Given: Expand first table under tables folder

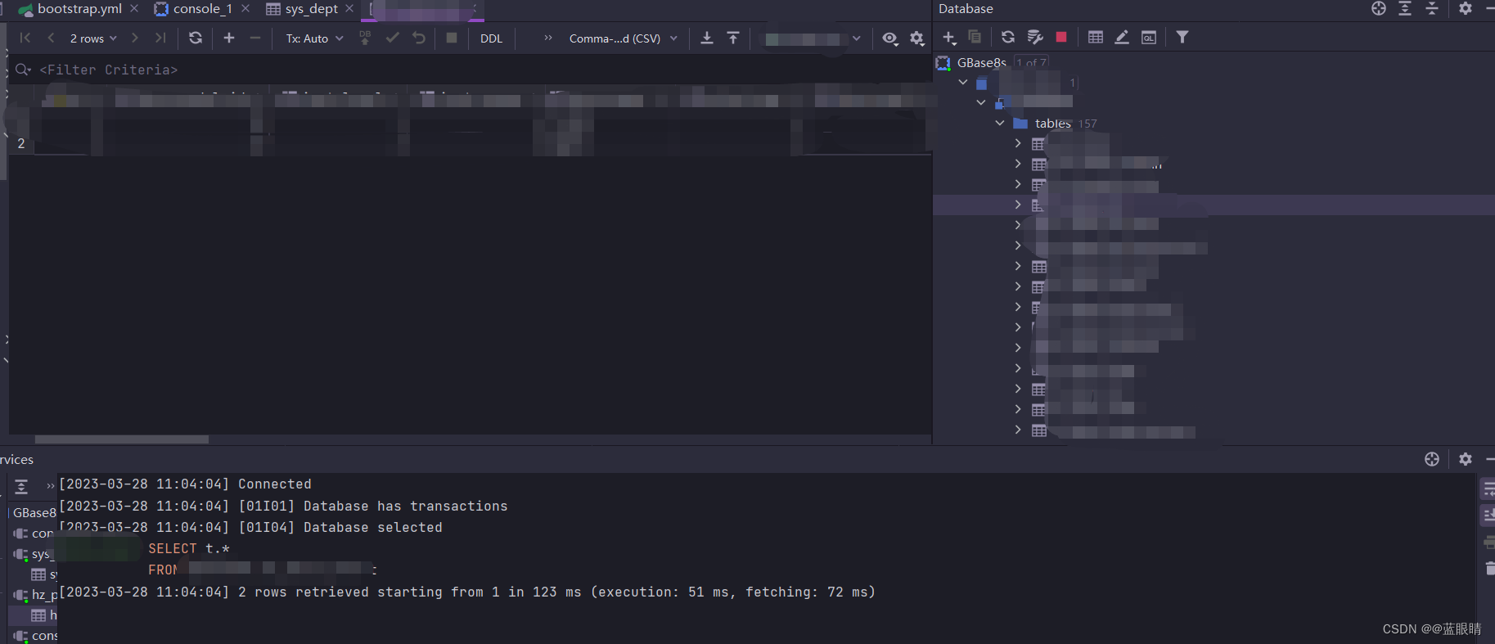Looking at the screenshot, I should pyautogui.click(x=1018, y=143).
